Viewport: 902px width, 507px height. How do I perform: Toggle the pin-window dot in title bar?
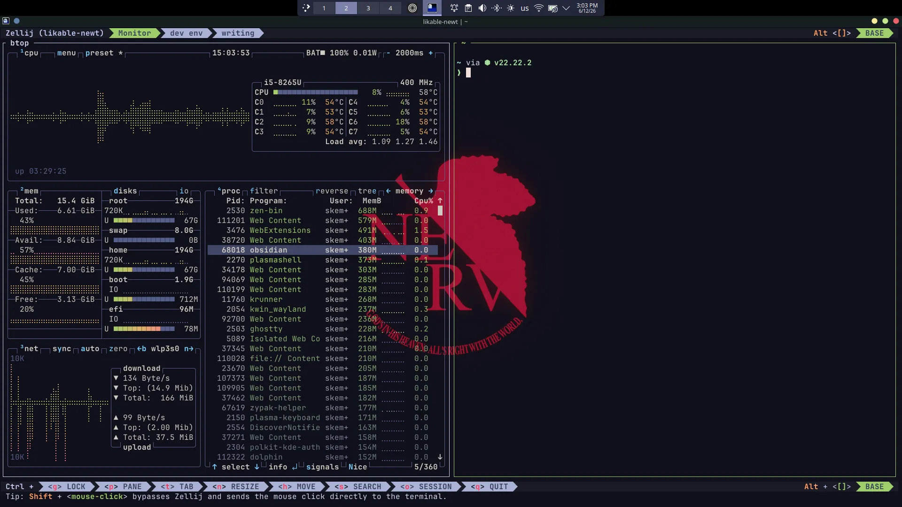coord(17,21)
